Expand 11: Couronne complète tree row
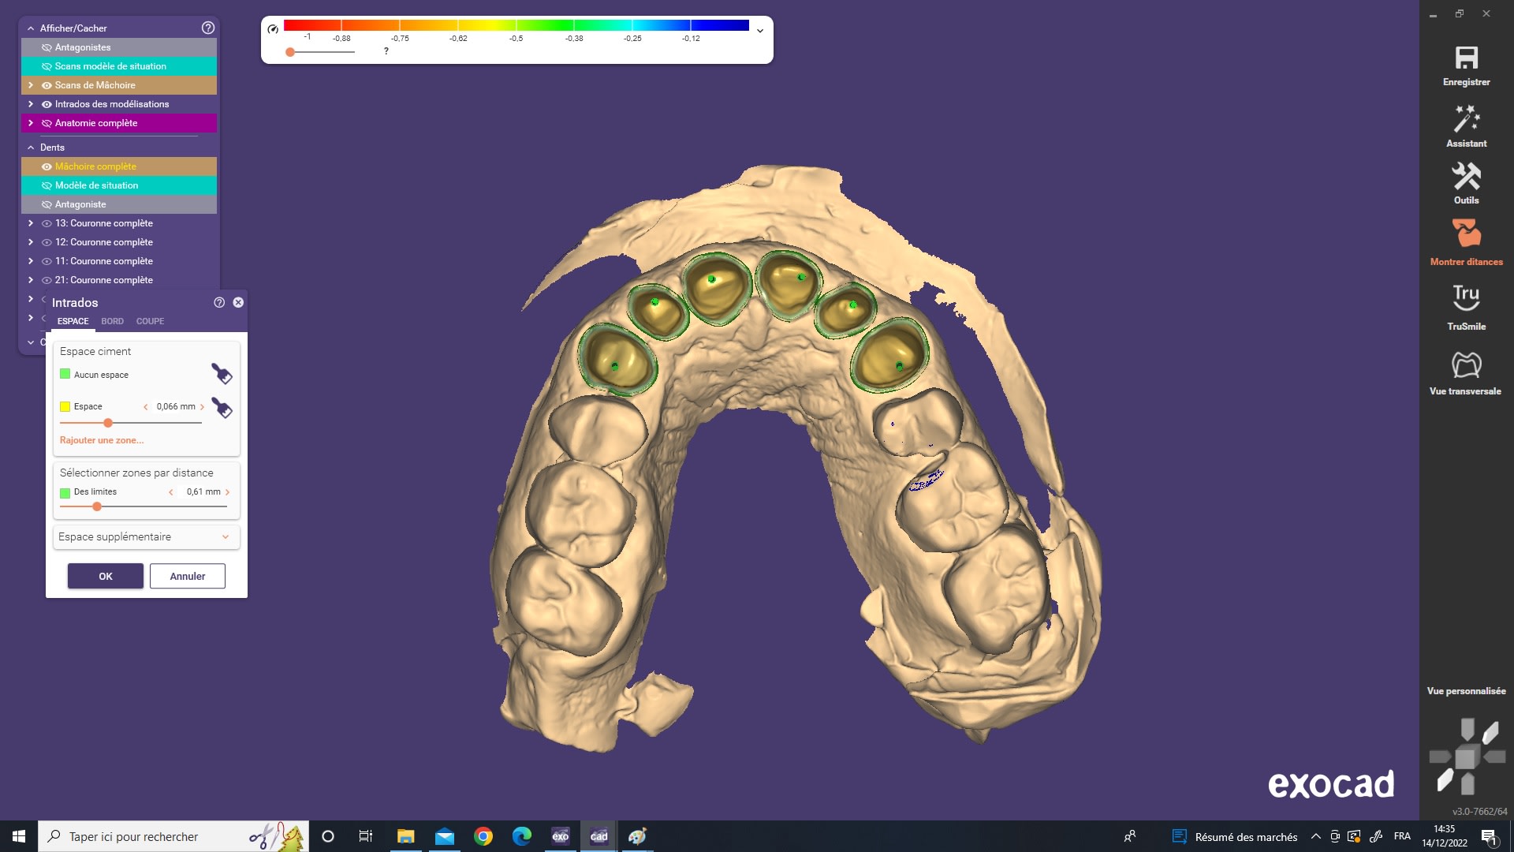The height and width of the screenshot is (852, 1514). pyautogui.click(x=31, y=261)
